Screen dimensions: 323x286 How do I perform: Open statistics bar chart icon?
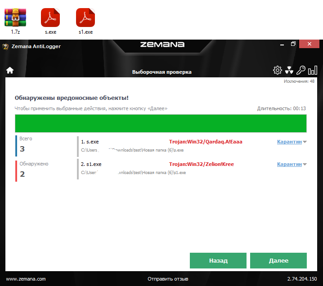(313, 70)
